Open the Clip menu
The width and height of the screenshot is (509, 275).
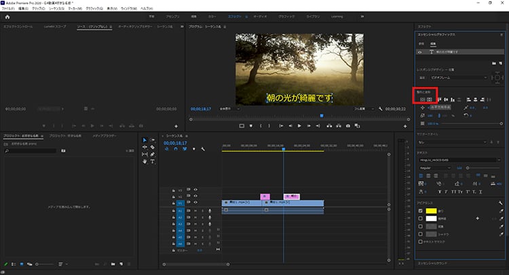39,8
